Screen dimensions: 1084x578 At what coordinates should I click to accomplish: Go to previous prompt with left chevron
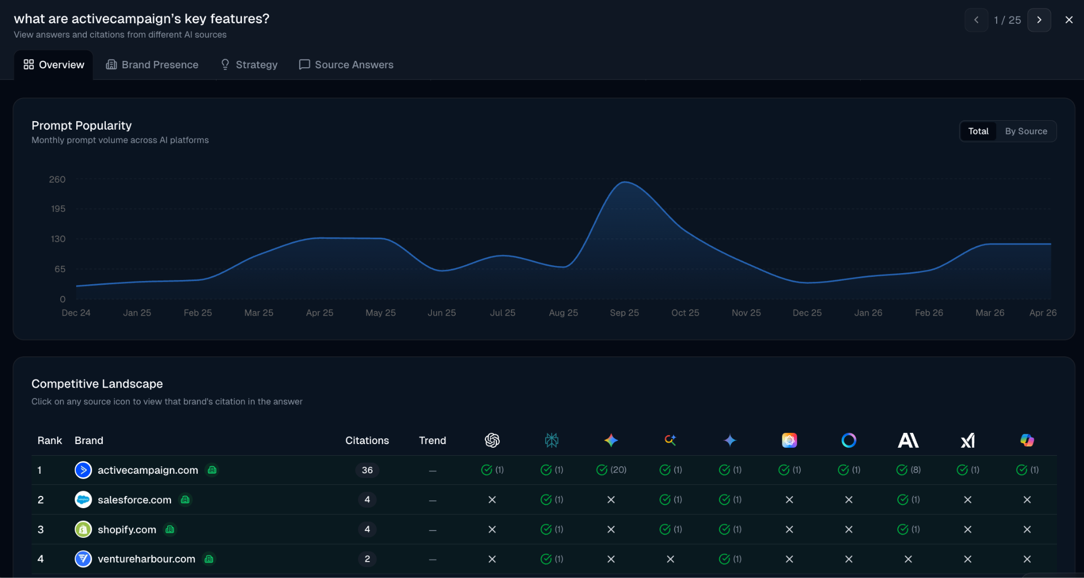pos(976,20)
